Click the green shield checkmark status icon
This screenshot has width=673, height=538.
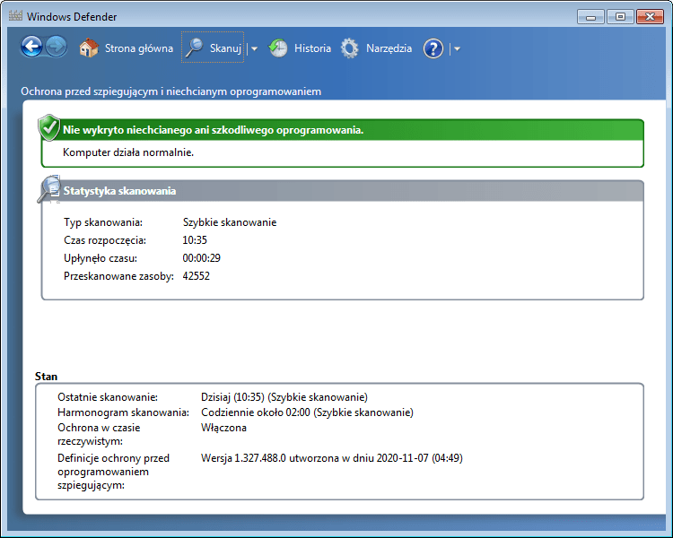49,127
